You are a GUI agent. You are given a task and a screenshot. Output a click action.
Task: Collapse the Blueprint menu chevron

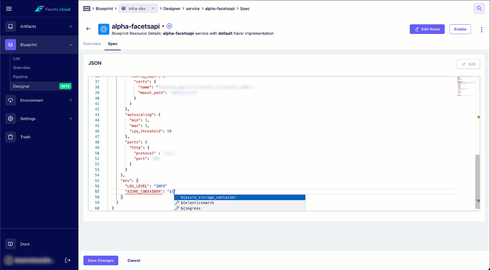click(71, 45)
